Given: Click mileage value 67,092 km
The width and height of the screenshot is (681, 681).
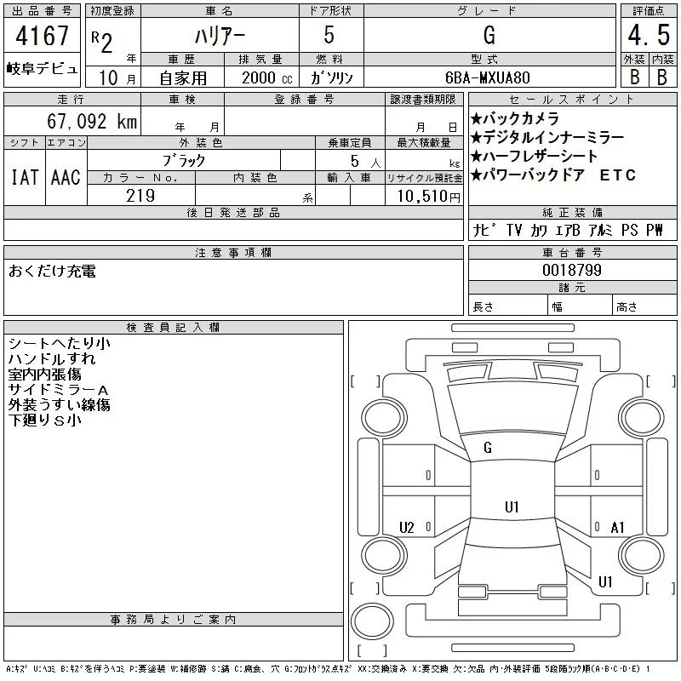Looking at the screenshot, I should [92, 121].
